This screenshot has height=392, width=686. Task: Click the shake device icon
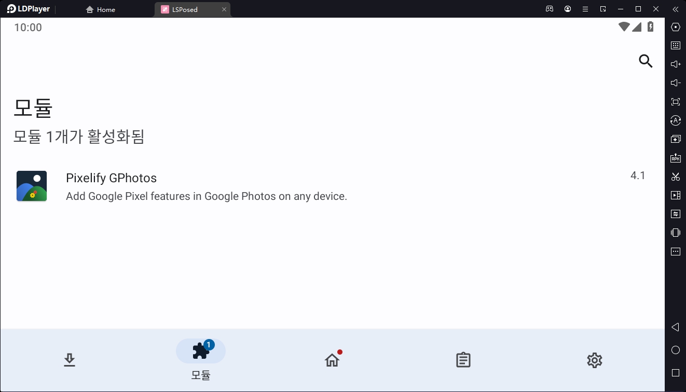coord(676,233)
